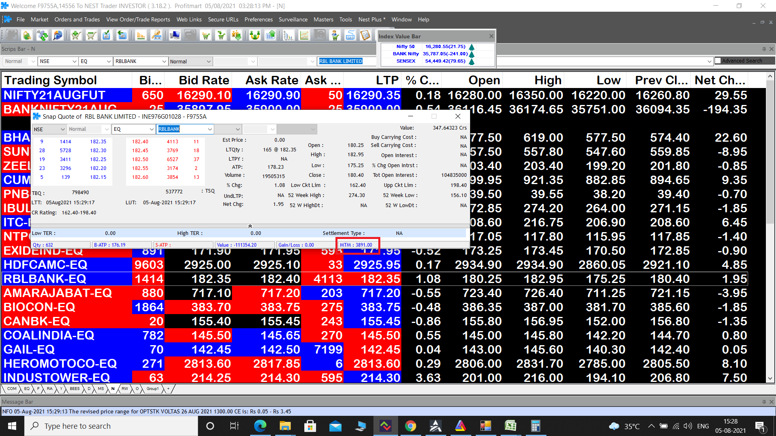Screen dimensions: 776x436
Task: Click the Qty : 632 field in Snap Quote
Action: (61, 245)
